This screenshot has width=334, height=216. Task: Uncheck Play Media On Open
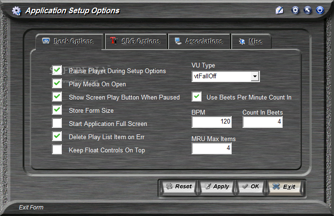point(57,83)
